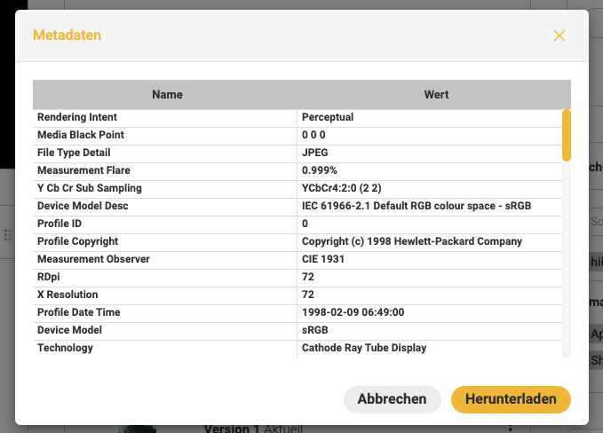Click the Abbrechen button
The height and width of the screenshot is (433, 603).
pyautogui.click(x=392, y=399)
